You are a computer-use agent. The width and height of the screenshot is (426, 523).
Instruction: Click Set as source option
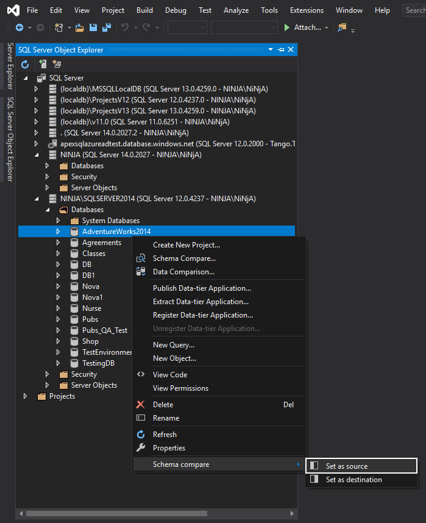361,466
